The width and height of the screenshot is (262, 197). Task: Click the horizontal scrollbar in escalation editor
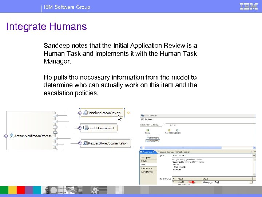[183, 148]
